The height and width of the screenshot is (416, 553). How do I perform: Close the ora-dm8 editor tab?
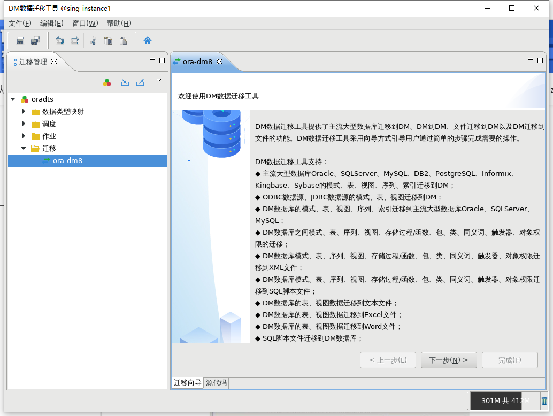tap(219, 61)
